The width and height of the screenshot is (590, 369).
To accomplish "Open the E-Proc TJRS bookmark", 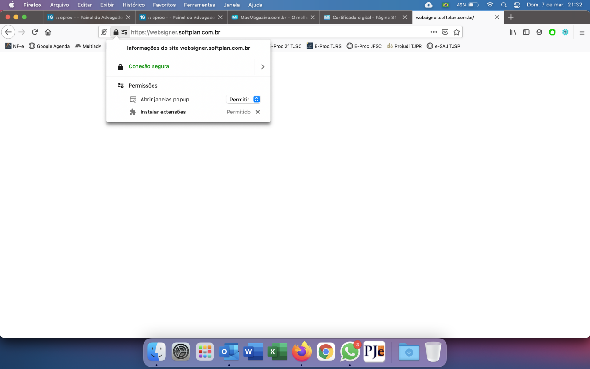I will 324,46.
